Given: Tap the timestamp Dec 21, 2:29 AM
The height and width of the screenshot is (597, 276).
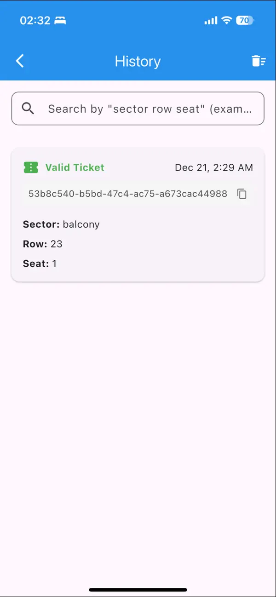Looking at the screenshot, I should 214,167.
